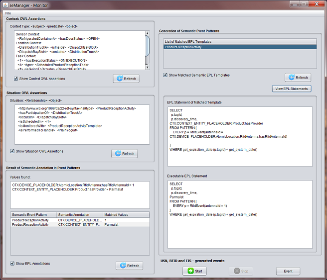This screenshot has width=327, height=280.
Task: Click the grey Stop cross icon
Action: click(237, 271)
